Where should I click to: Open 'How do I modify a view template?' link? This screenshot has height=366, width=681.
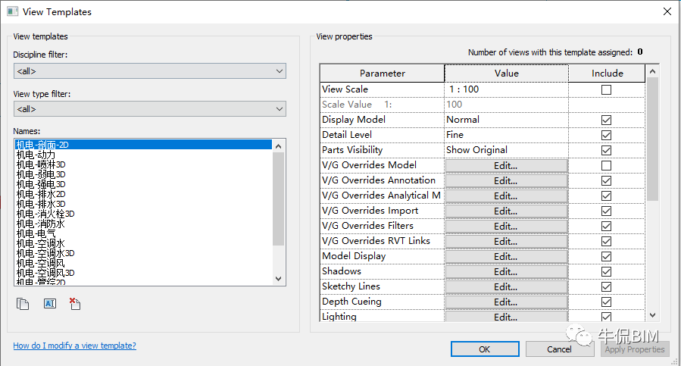pos(74,346)
